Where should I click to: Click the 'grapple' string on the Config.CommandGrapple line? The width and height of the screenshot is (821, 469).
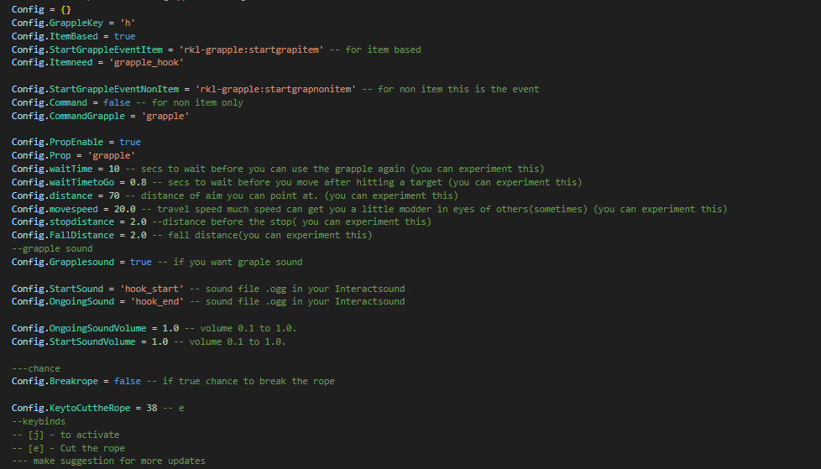(165, 116)
